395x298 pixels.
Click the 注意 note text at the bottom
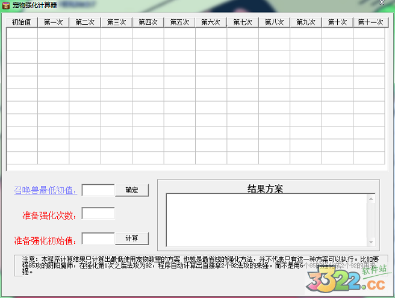[201, 265]
